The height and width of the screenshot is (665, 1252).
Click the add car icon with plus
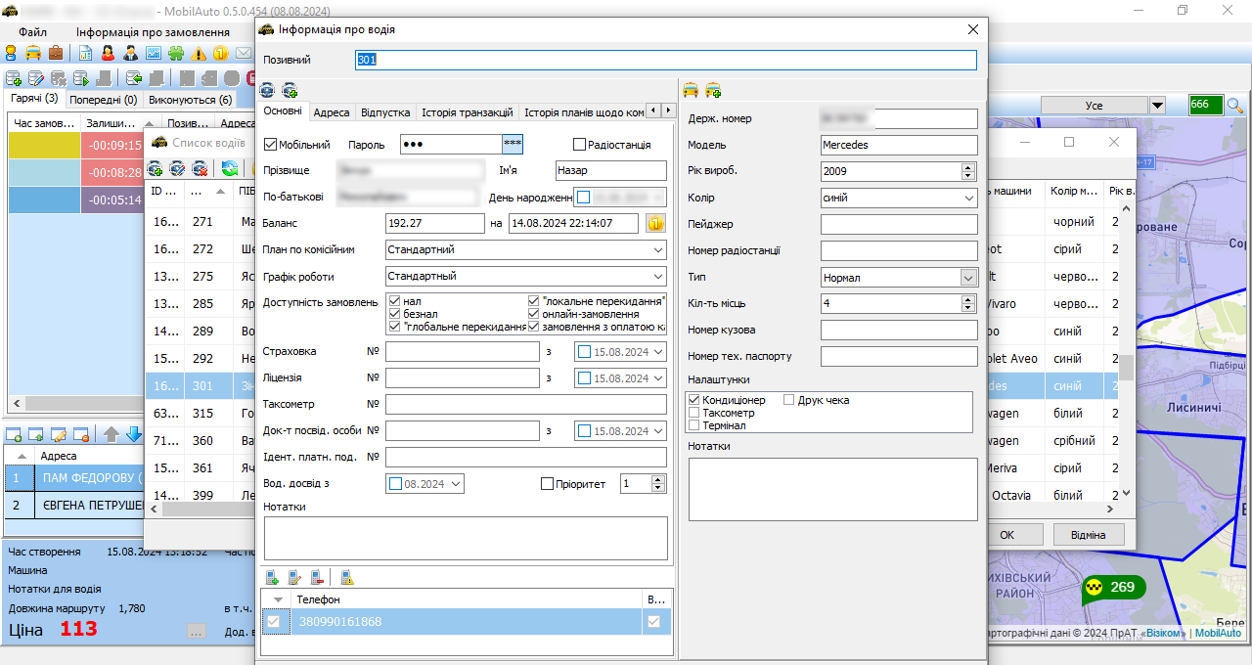[x=713, y=91]
